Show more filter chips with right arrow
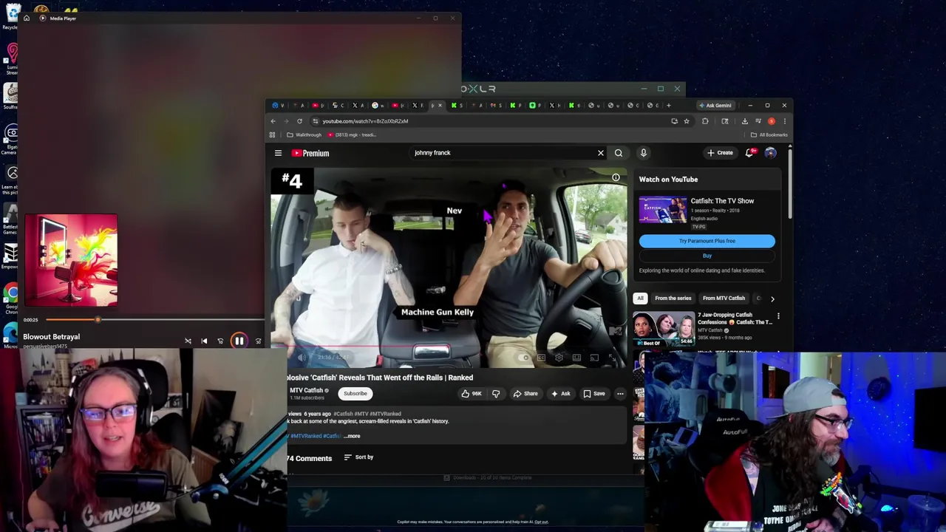 click(772, 299)
